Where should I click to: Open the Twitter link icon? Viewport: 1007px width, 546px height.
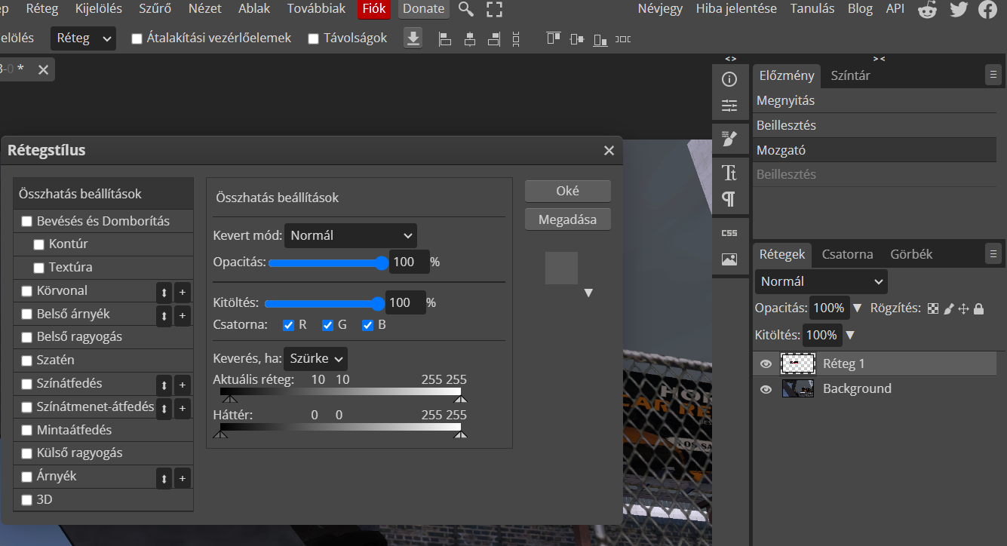coord(958,9)
